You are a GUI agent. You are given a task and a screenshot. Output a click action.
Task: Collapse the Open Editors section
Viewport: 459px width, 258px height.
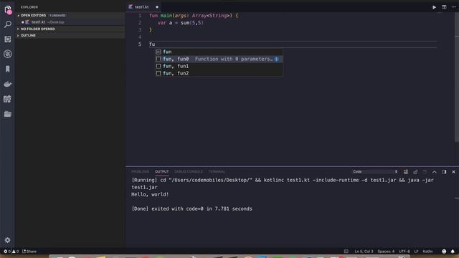click(70, 15)
